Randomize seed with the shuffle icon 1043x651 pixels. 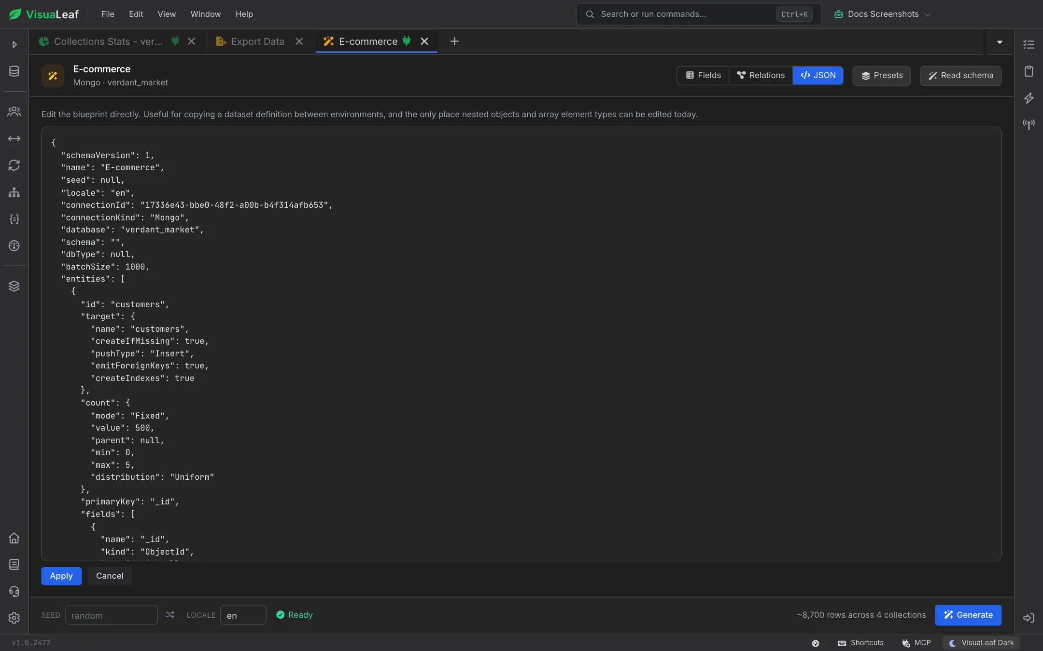[170, 615]
